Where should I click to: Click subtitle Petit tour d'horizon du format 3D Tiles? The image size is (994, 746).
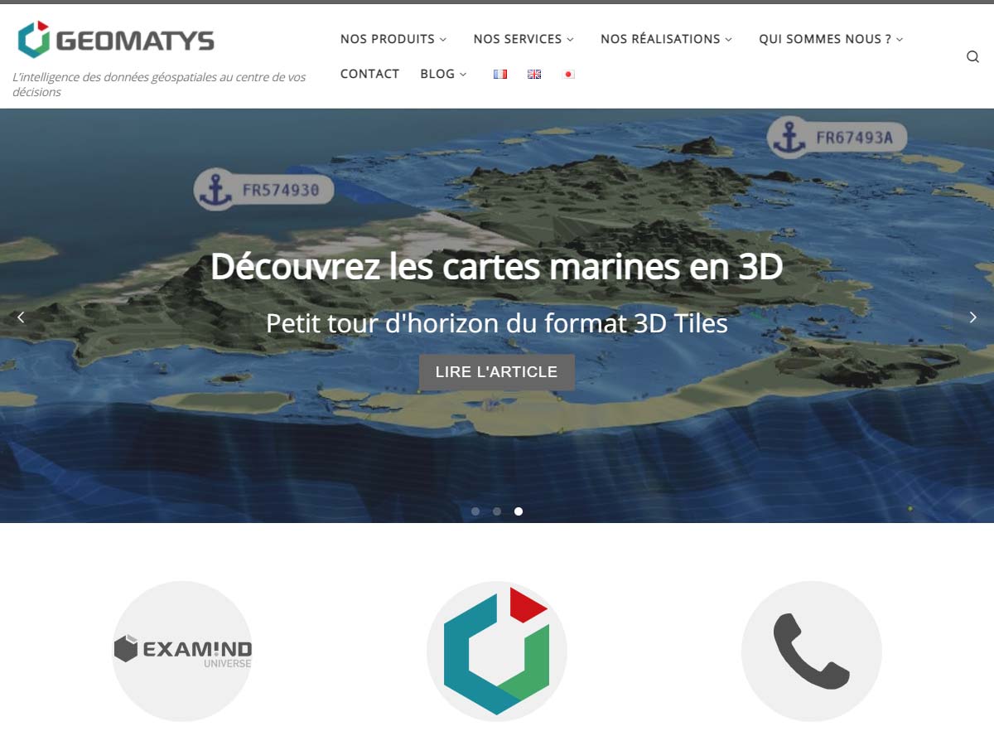tap(497, 322)
